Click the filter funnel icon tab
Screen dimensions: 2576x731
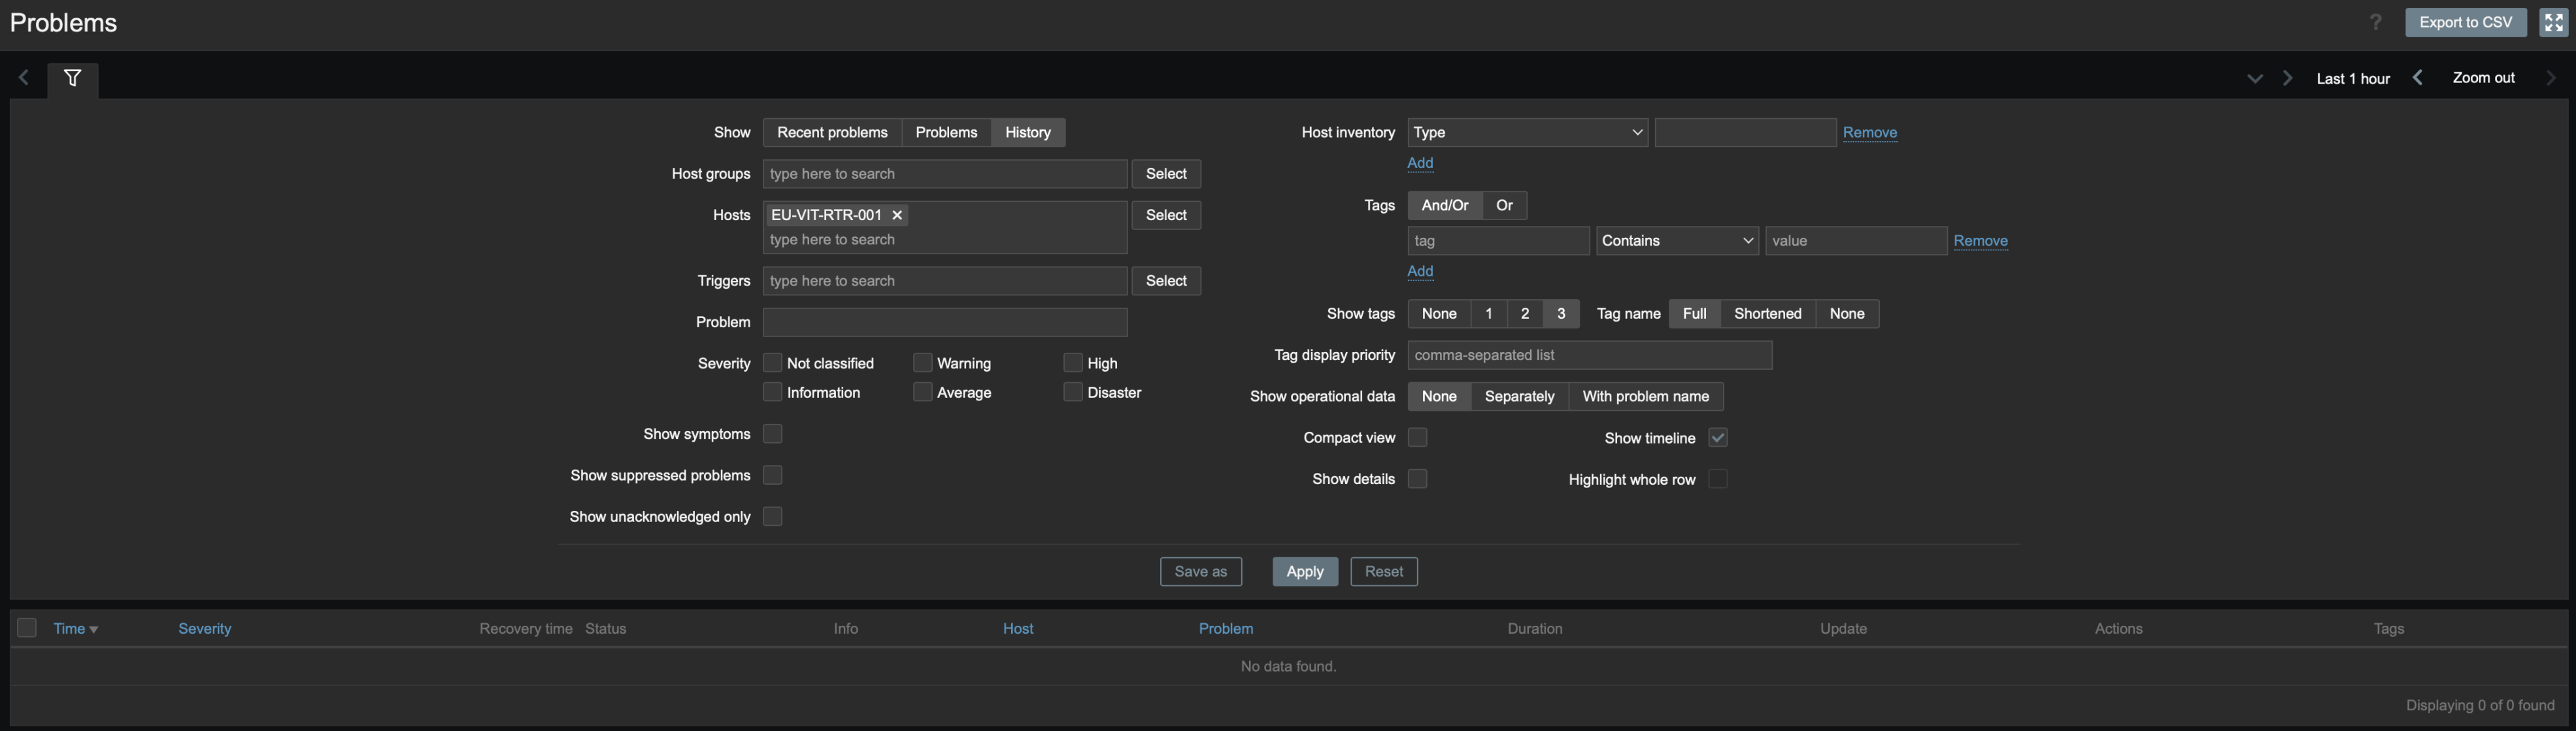coord(72,78)
